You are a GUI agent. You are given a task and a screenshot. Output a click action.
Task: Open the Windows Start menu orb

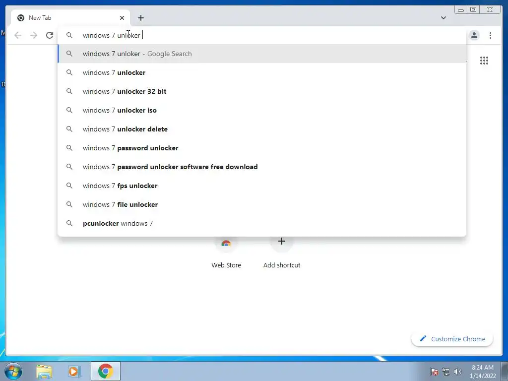click(x=13, y=371)
